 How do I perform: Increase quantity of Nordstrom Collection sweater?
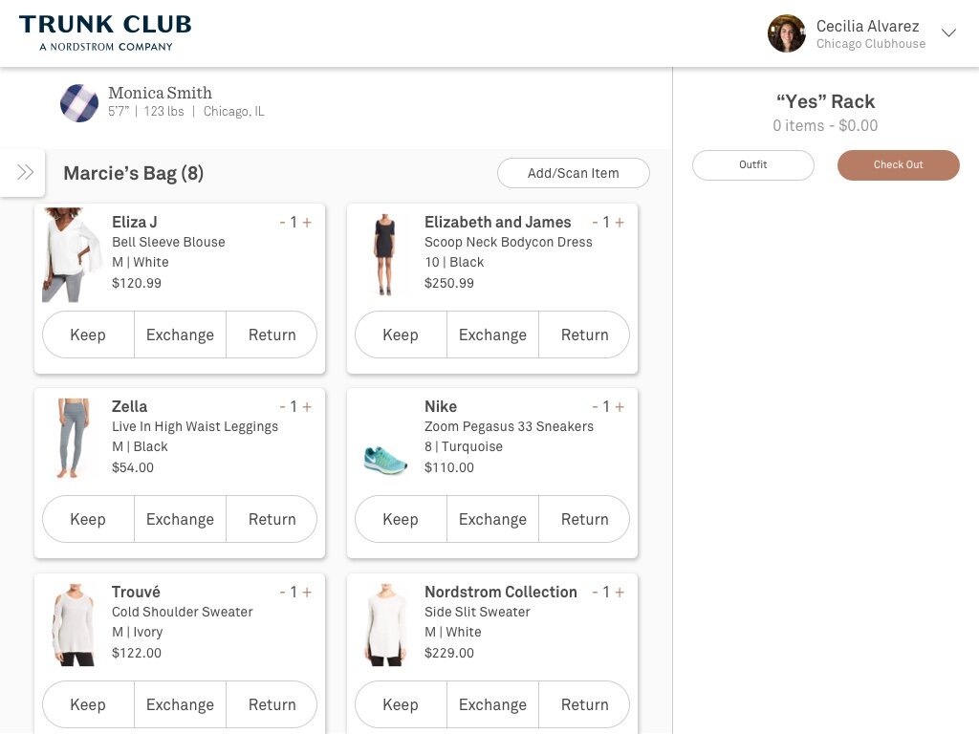pos(620,593)
